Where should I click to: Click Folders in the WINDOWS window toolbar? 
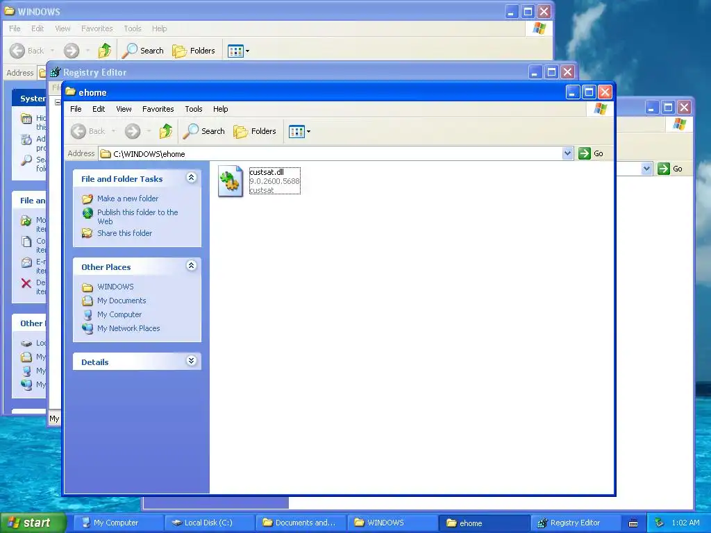pos(194,51)
